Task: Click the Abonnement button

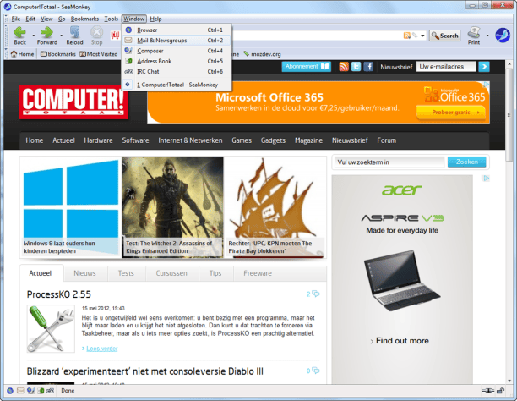Action: pyautogui.click(x=306, y=66)
